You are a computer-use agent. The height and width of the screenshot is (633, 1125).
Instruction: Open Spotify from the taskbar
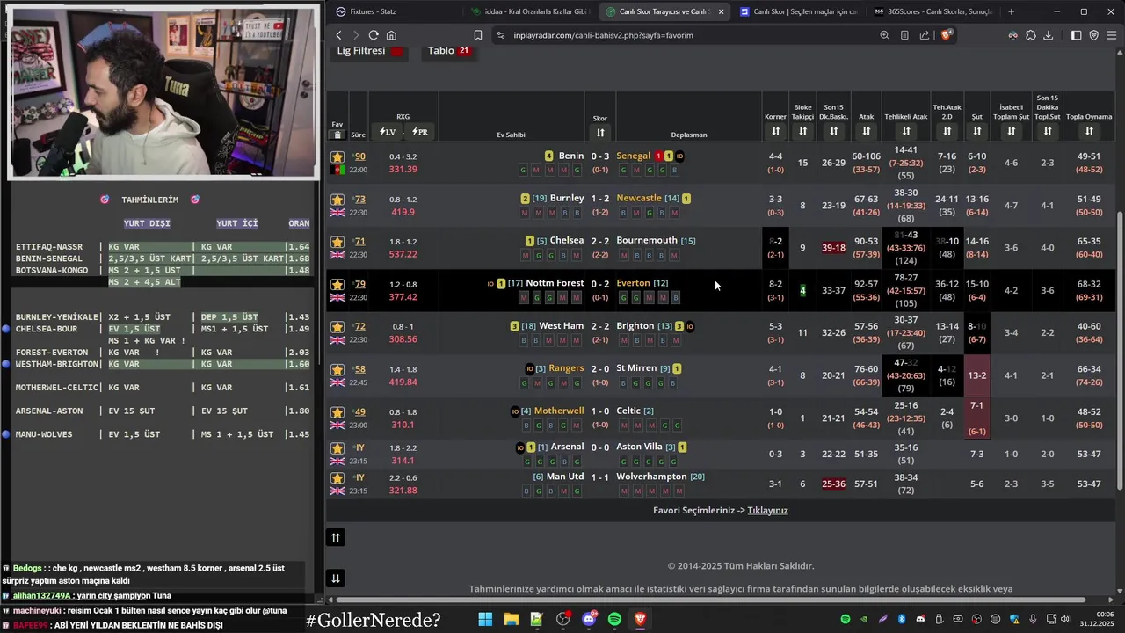[x=614, y=619]
